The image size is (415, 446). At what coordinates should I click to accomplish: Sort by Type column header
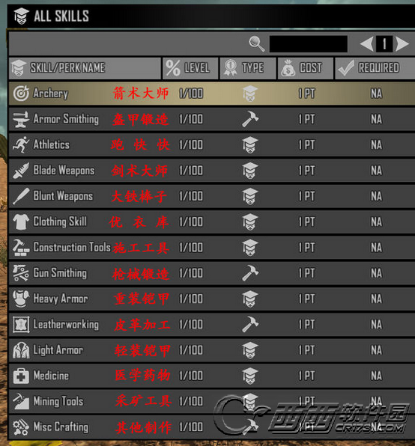tap(248, 68)
